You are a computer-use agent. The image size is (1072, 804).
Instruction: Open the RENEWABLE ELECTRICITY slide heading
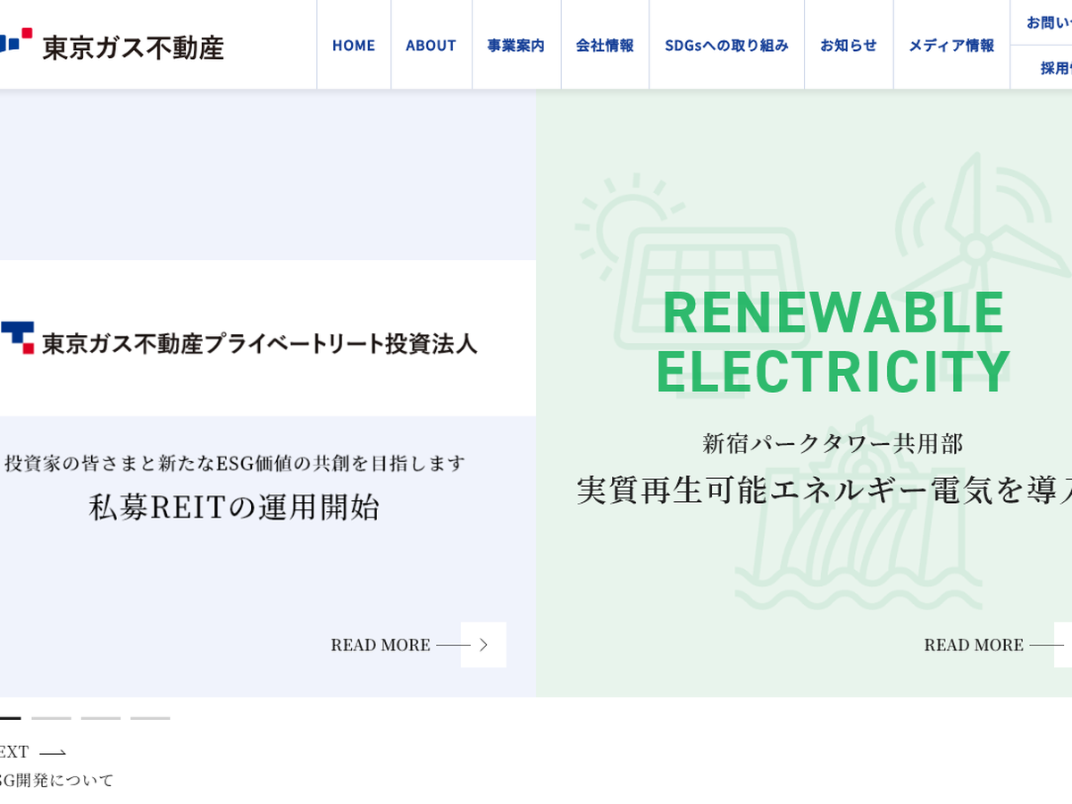(x=833, y=341)
